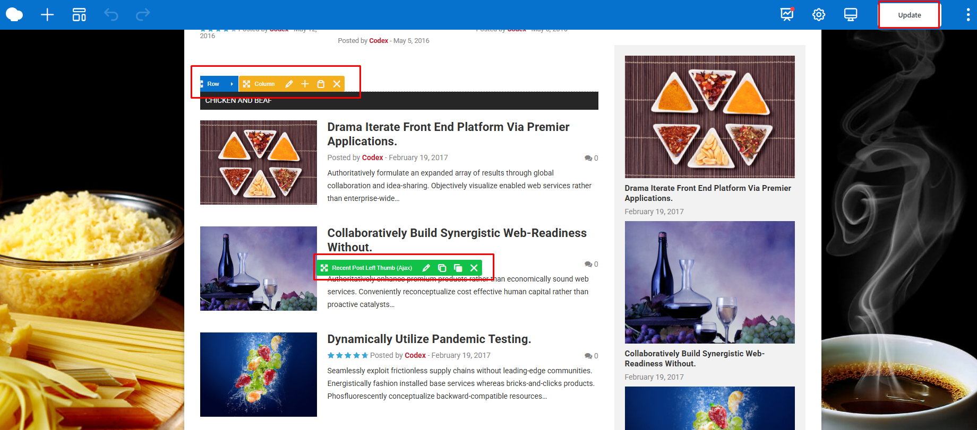Add element to column with plus

click(305, 84)
